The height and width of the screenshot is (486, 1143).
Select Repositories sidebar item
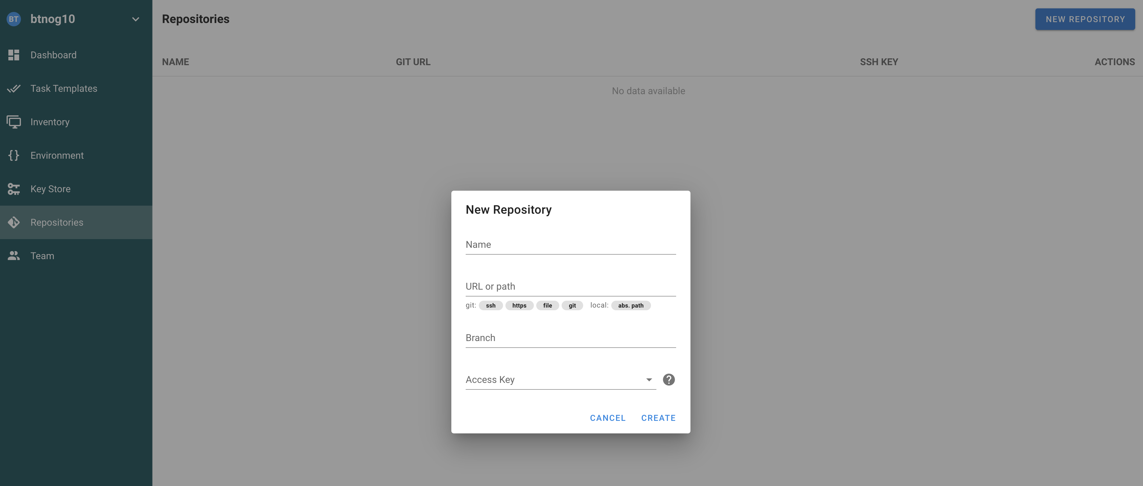[x=76, y=222]
